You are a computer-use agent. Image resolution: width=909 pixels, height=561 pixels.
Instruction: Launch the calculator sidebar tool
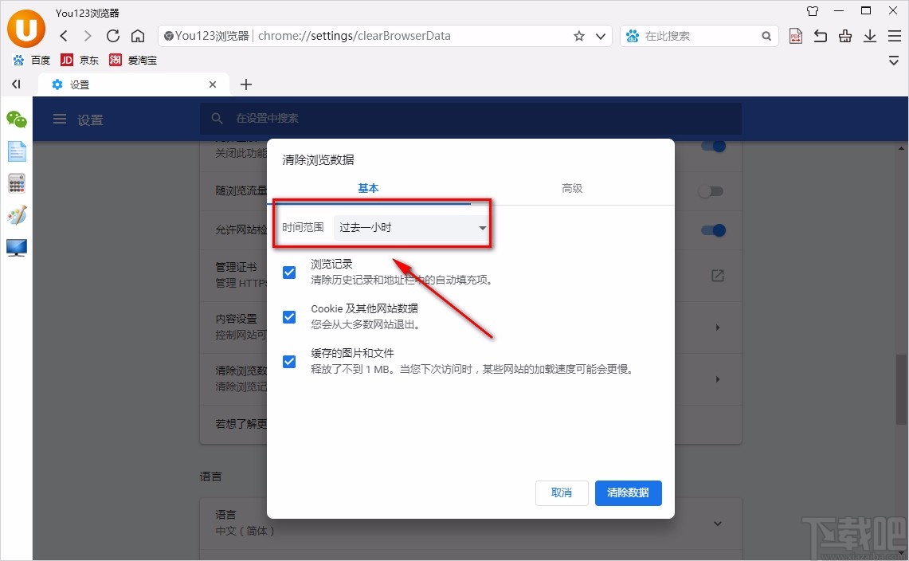pyautogui.click(x=16, y=183)
